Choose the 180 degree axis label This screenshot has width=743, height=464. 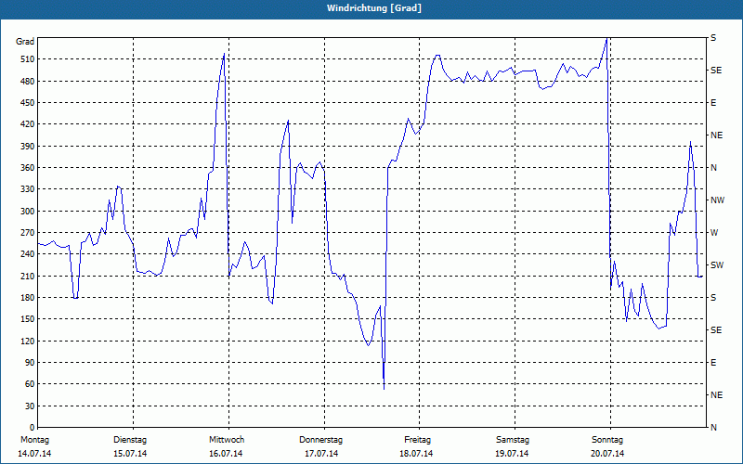click(27, 298)
